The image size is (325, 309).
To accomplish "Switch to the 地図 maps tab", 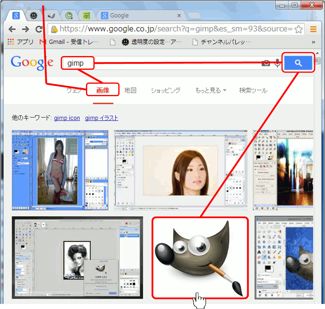I will click(x=130, y=91).
